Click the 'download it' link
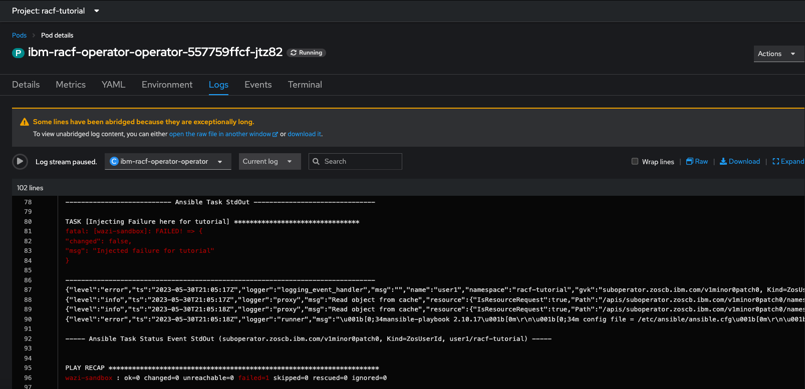805x389 pixels. 305,134
